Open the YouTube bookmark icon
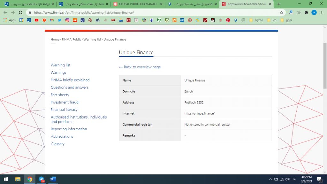Image resolution: width=327 pixels, height=184 pixels. [37, 20]
